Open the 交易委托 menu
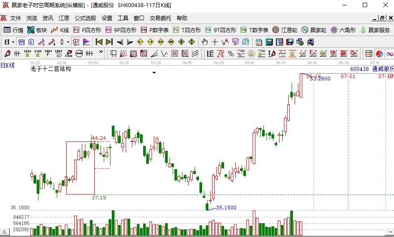The width and height of the screenshot is (394, 237). [x=160, y=18]
